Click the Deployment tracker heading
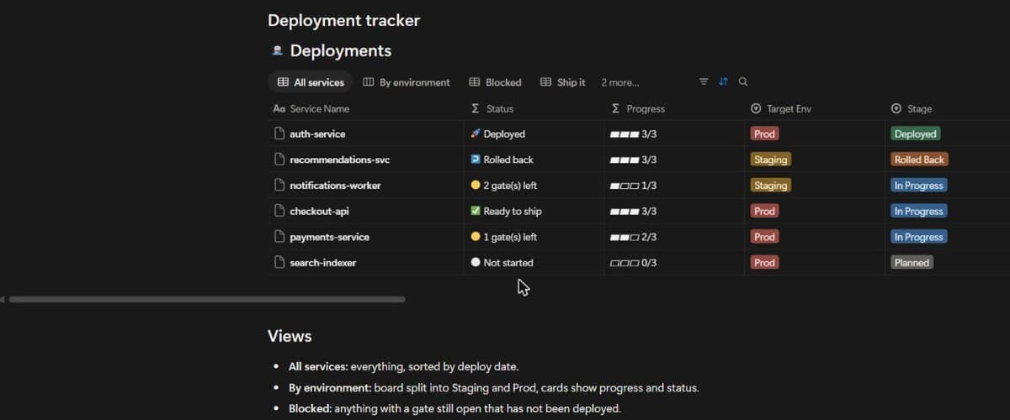Viewport: 1010px width, 420px height. click(343, 20)
